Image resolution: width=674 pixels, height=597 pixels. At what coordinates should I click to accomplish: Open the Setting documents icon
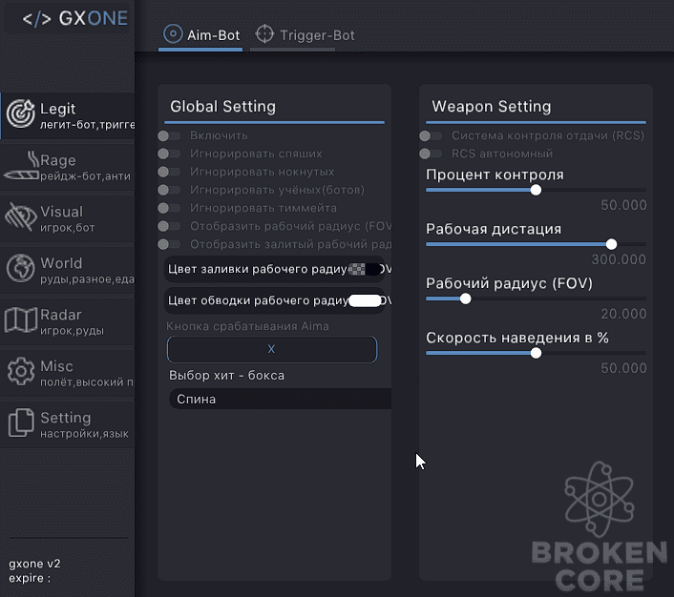pos(21,422)
